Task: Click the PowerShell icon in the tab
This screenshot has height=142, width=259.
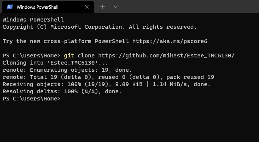Action: tap(10, 7)
